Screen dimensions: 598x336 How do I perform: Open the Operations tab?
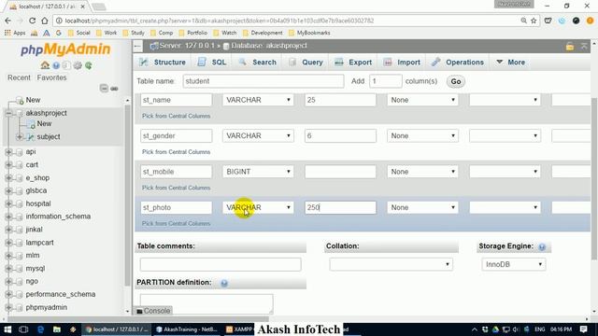(x=458, y=63)
